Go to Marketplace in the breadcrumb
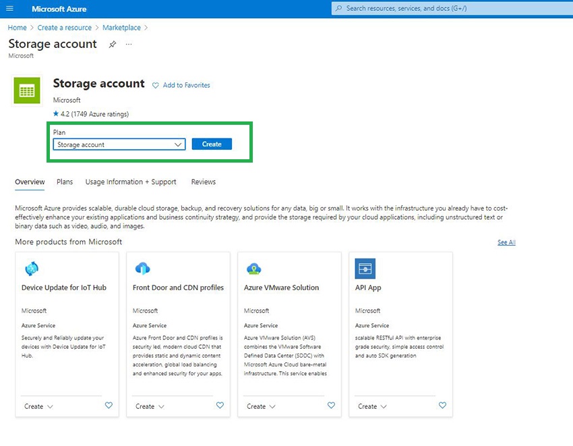 tap(121, 28)
